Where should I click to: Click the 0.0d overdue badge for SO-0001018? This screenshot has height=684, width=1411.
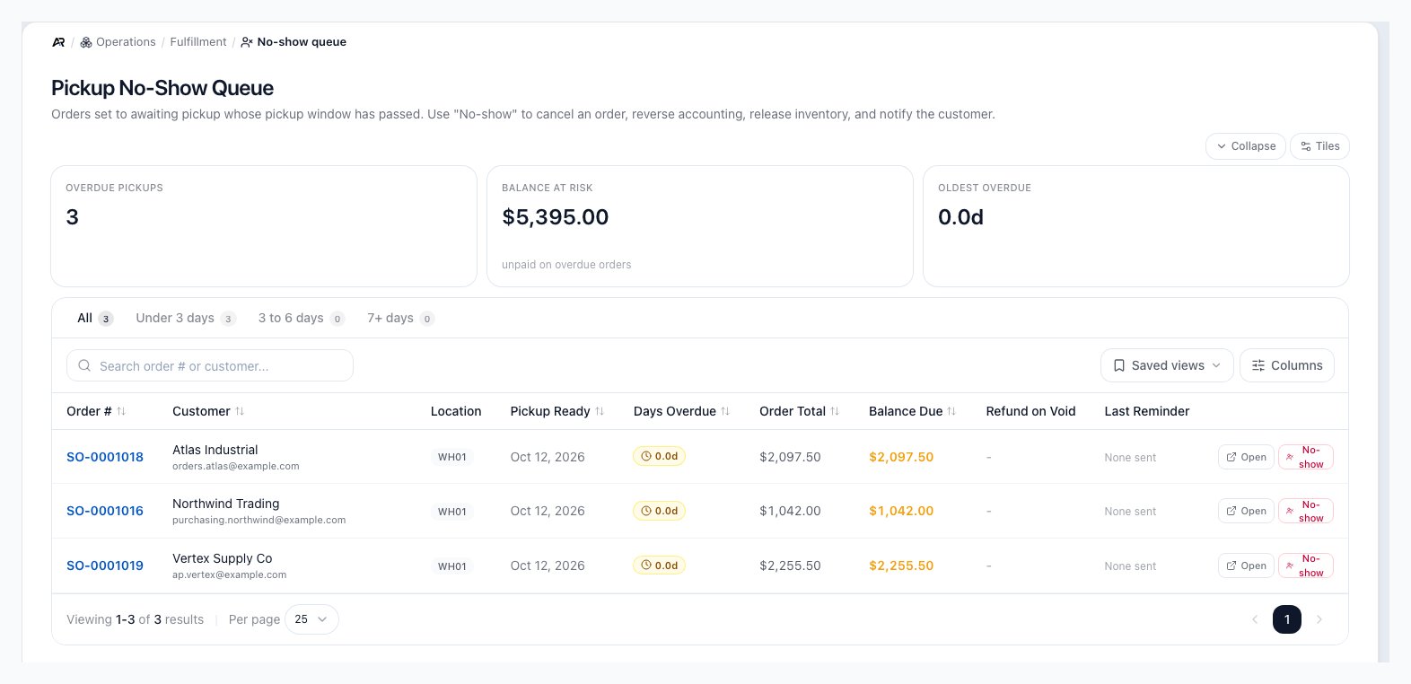point(660,456)
